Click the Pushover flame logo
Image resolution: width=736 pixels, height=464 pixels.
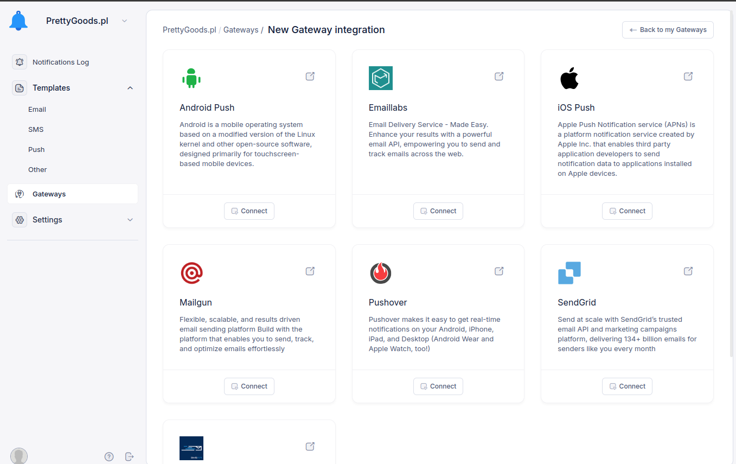pyautogui.click(x=381, y=273)
